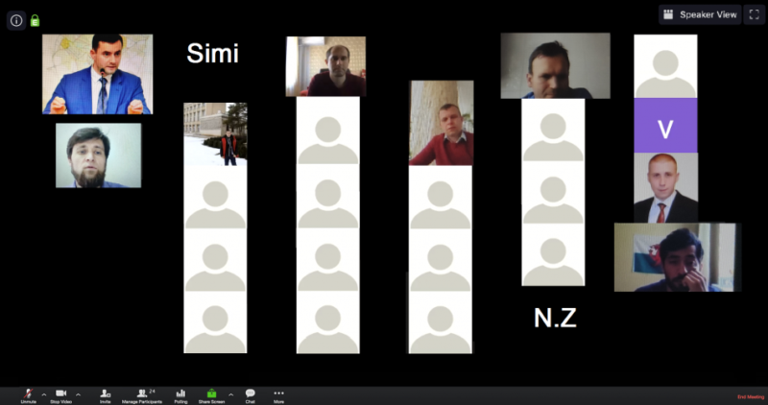Start Share Screen
Screen dimensions: 768x405
click(x=212, y=394)
